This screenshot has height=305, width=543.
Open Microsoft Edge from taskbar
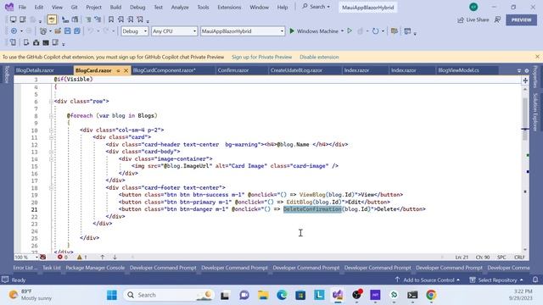pos(282,295)
